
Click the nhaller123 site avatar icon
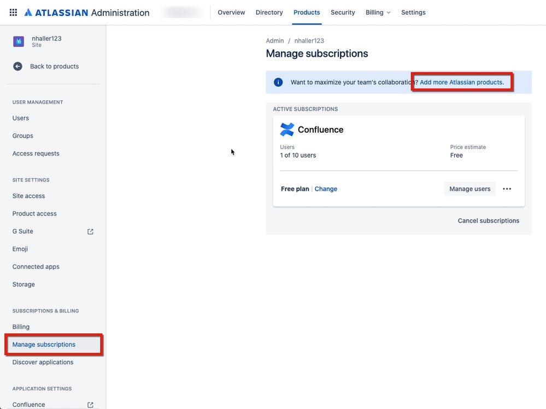(x=19, y=41)
